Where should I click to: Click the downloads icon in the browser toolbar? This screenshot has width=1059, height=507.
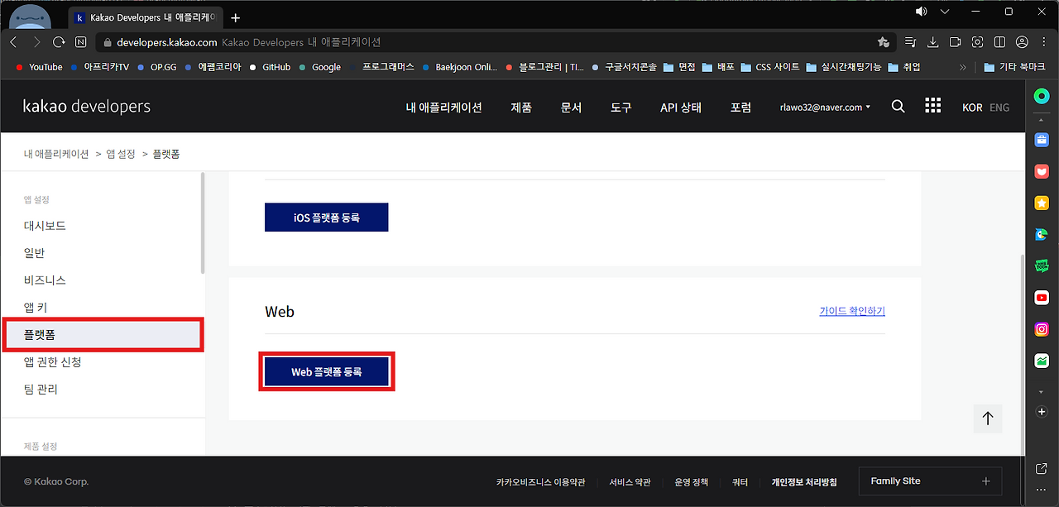[933, 41]
